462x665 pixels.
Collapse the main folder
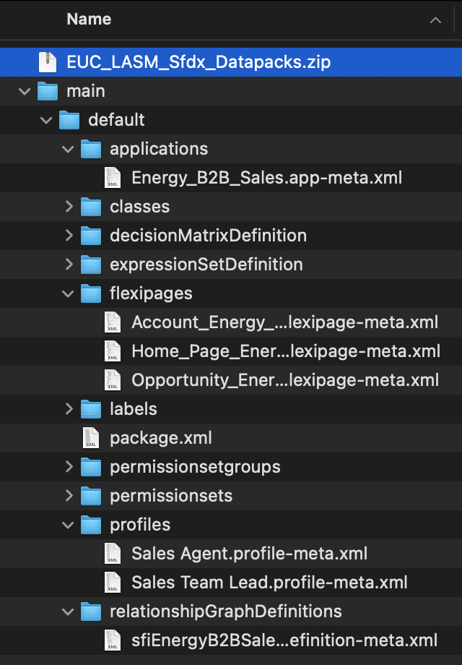pos(25,91)
